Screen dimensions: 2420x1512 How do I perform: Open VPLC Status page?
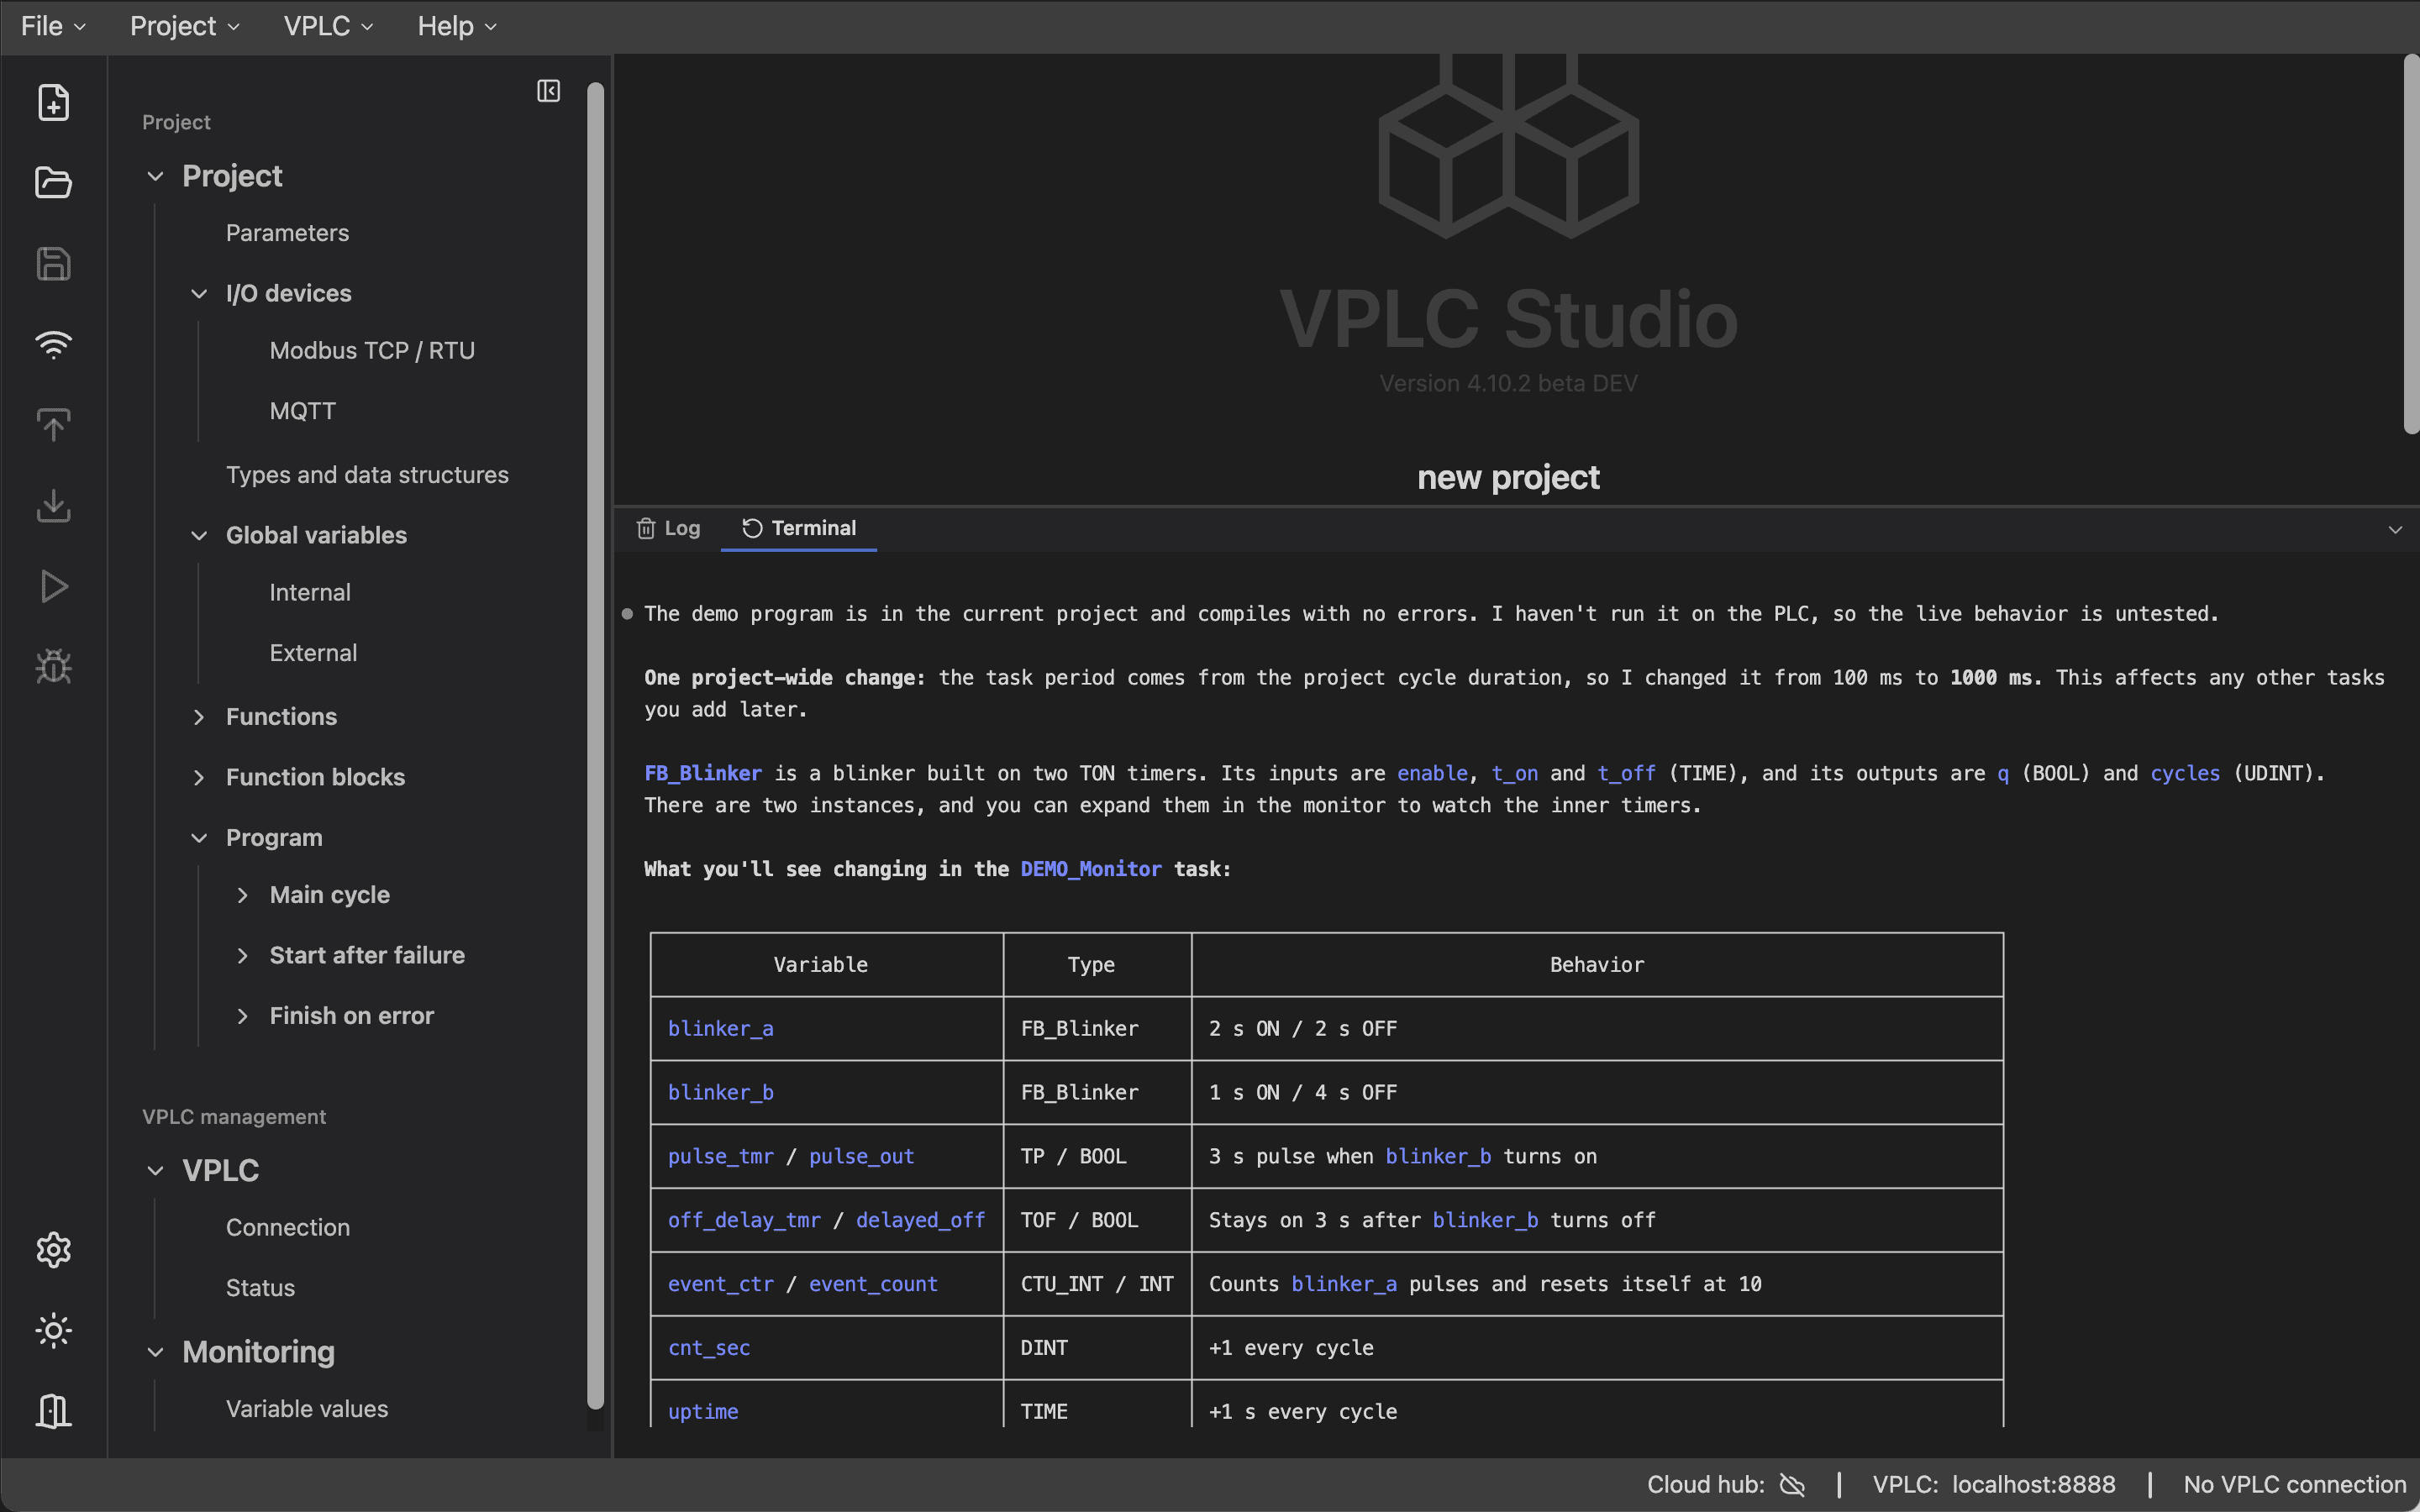pos(260,1288)
